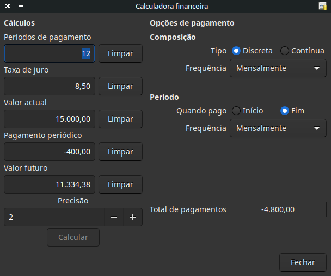Viewport: 331px width, 276px height.
Task: Click the Total de pagamentos value box
Action: point(278,209)
